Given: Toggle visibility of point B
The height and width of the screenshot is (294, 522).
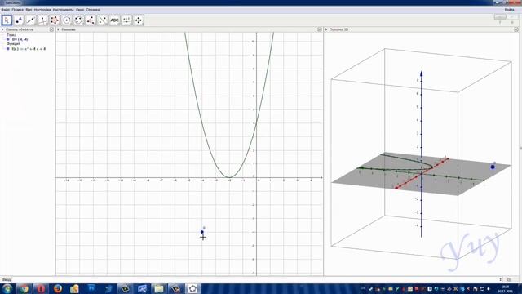Looking at the screenshot, I should pyautogui.click(x=8, y=39).
